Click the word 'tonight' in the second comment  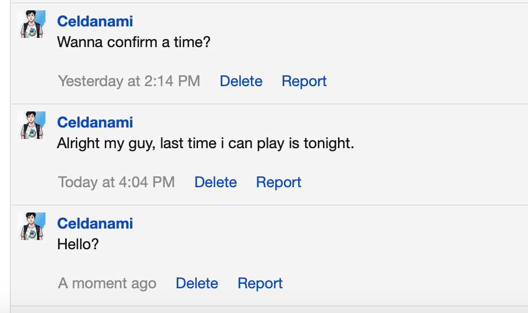coord(327,144)
